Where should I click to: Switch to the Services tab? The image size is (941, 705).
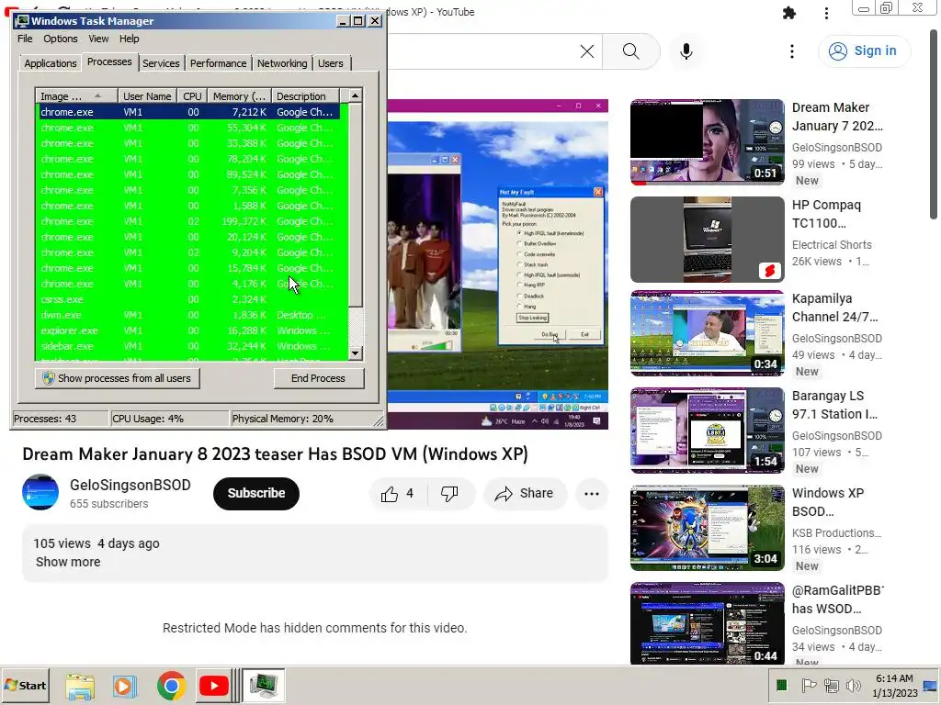(x=161, y=63)
